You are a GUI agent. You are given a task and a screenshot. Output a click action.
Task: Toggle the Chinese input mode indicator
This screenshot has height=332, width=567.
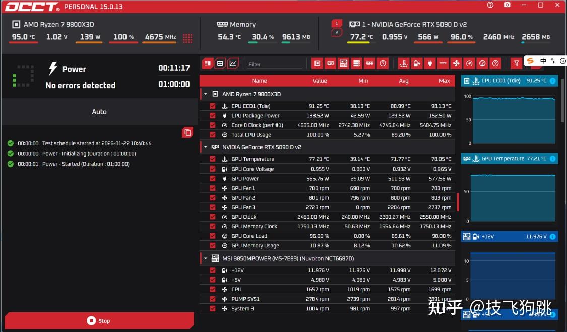click(x=543, y=61)
